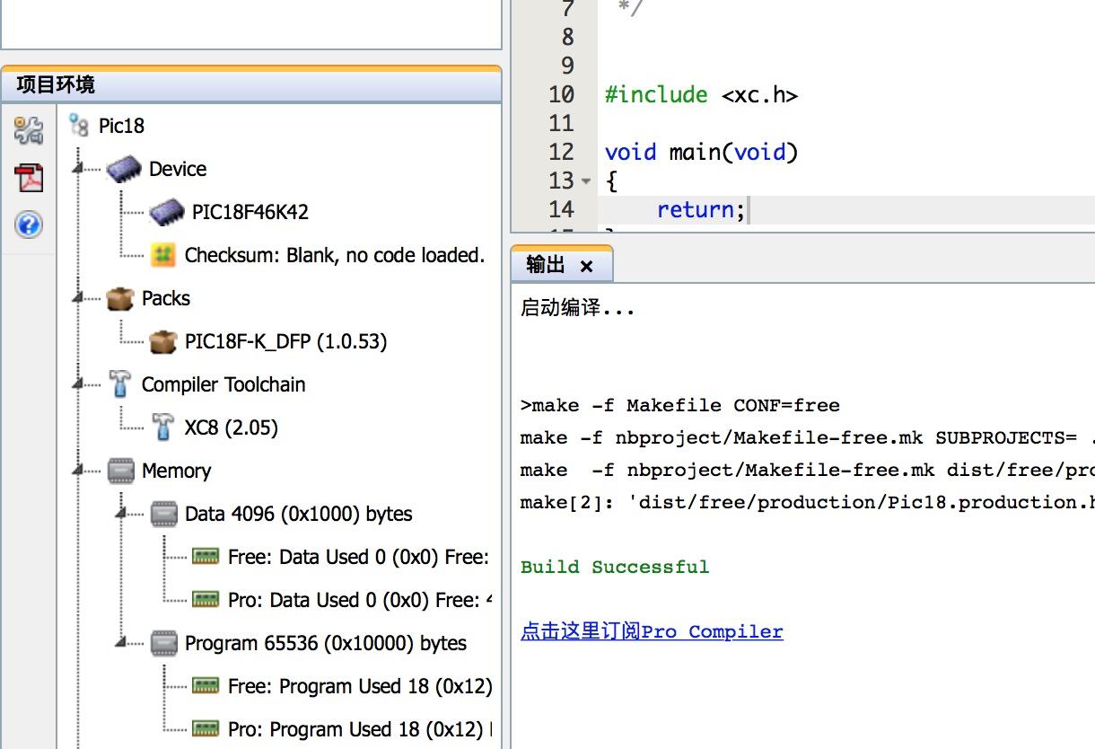Collapse the Device tree node
Screen dimensions: 1095x749
79,169
